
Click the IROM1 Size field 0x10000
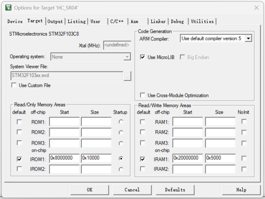[x=96, y=158]
